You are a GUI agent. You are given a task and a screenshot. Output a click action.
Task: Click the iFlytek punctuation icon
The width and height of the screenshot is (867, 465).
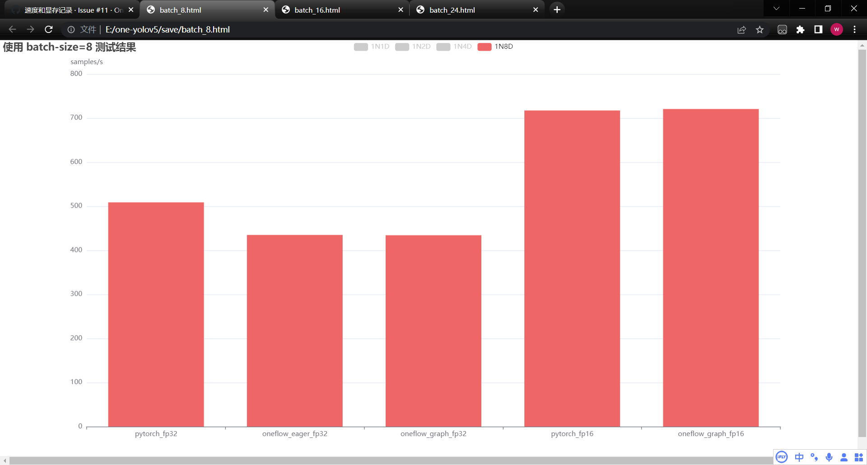pyautogui.click(x=814, y=457)
